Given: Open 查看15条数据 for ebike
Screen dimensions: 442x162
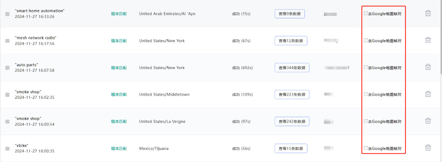Looking at the screenshot, I should (x=291, y=149).
